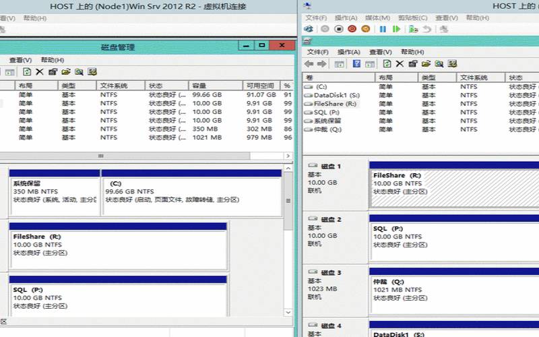Screen dimensions: 539x337
Task: Go back in right Disk Management toolbar
Action: click(x=309, y=63)
